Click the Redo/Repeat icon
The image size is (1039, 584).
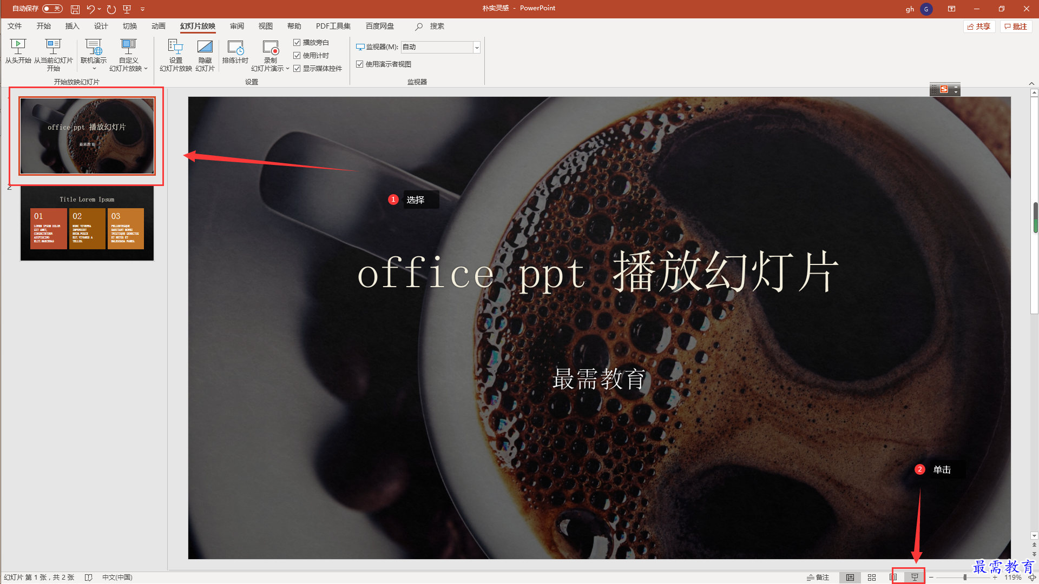click(x=111, y=9)
